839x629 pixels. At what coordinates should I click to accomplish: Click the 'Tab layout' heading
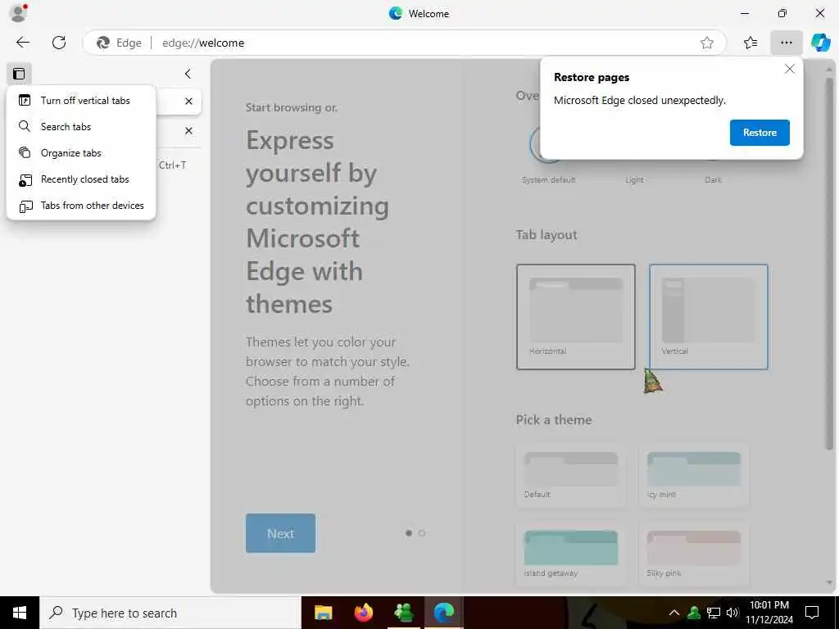(546, 235)
